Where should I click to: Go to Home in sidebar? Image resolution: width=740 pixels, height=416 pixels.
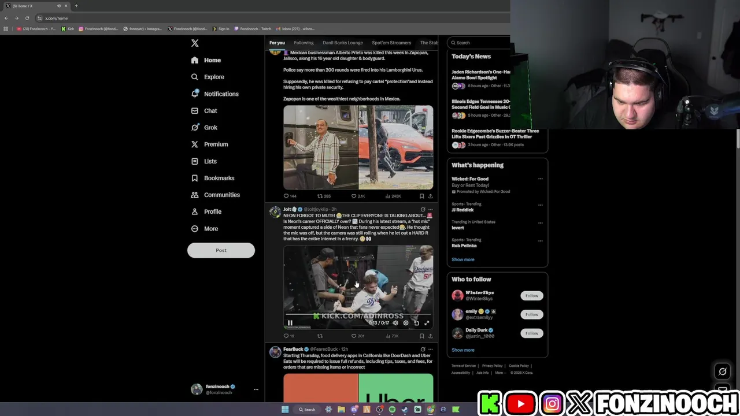[206, 60]
